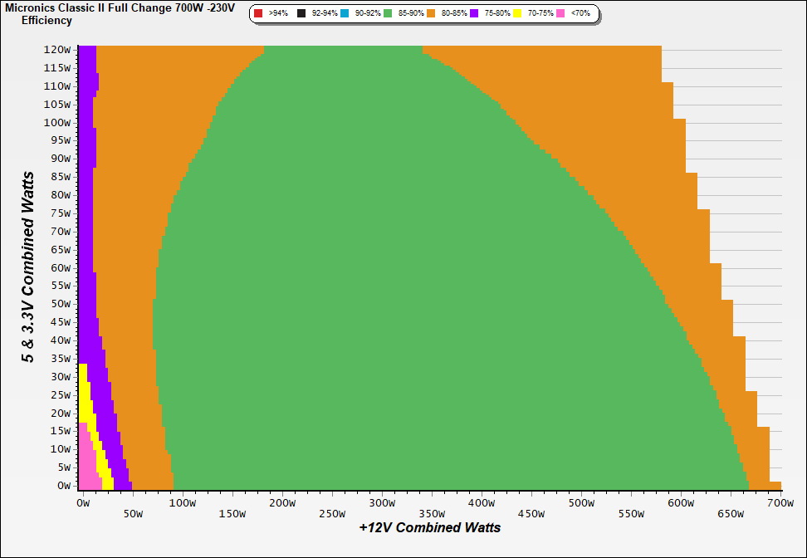The height and width of the screenshot is (558, 807).
Task: Click the 60w label on the y-axis
Action: 60,268
